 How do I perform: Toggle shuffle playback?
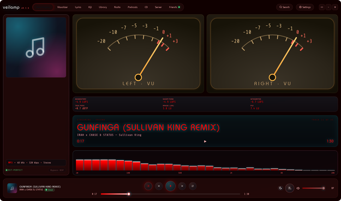point(148,186)
